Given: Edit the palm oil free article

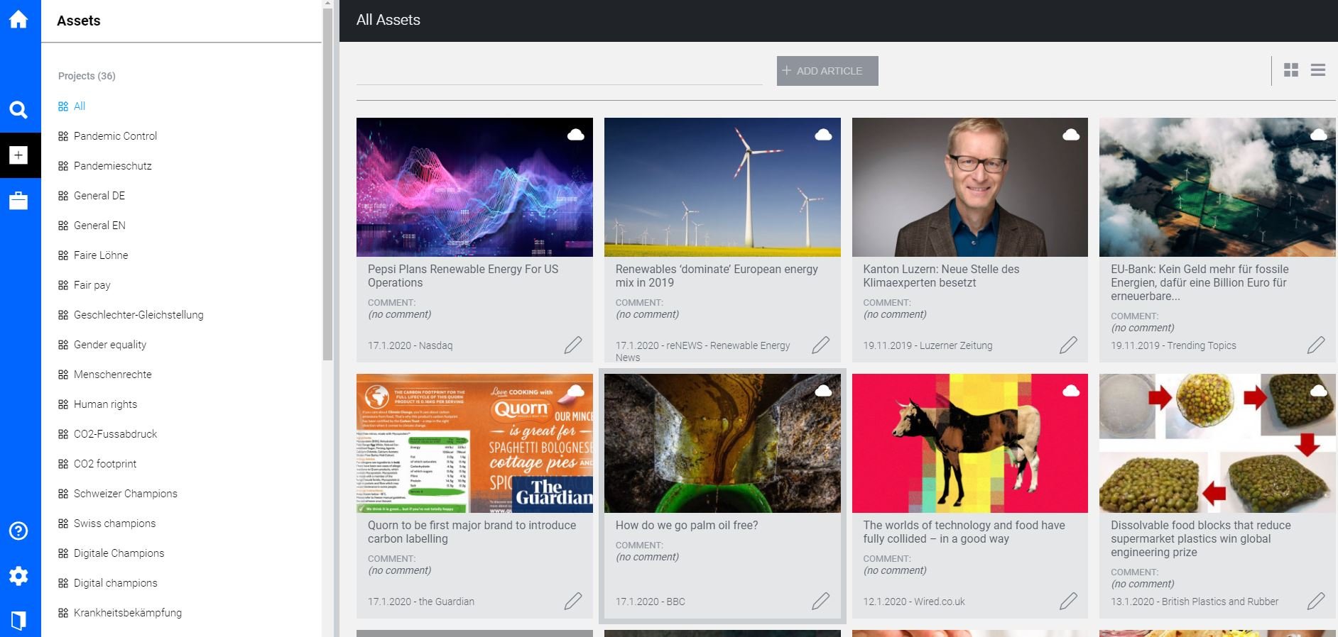Looking at the screenshot, I should tap(820, 601).
